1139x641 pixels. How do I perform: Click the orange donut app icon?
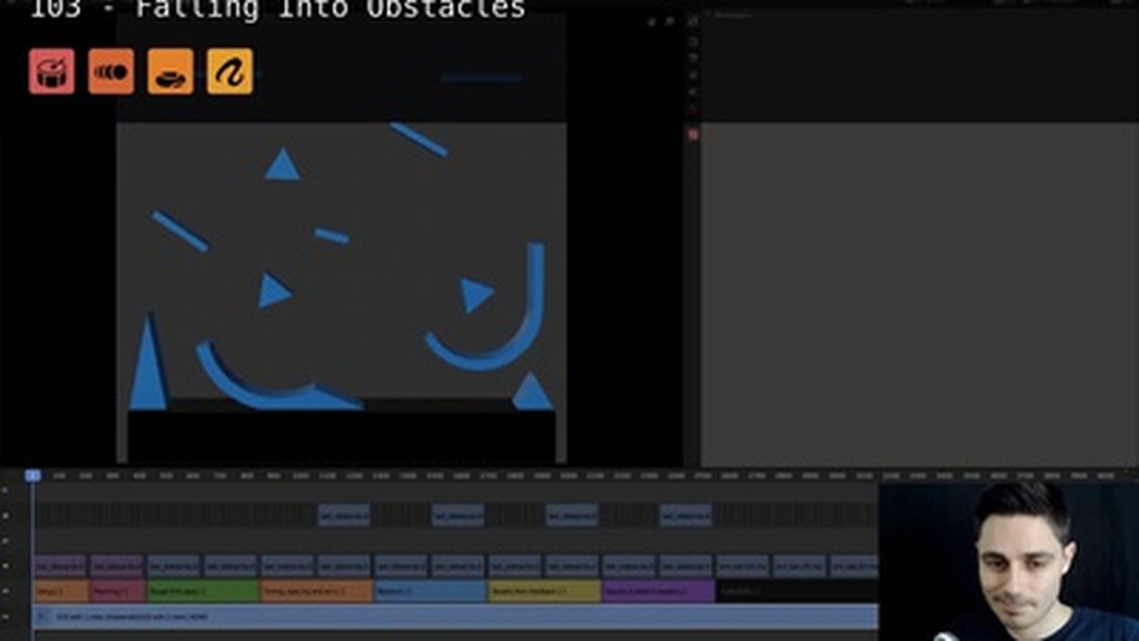coord(169,71)
